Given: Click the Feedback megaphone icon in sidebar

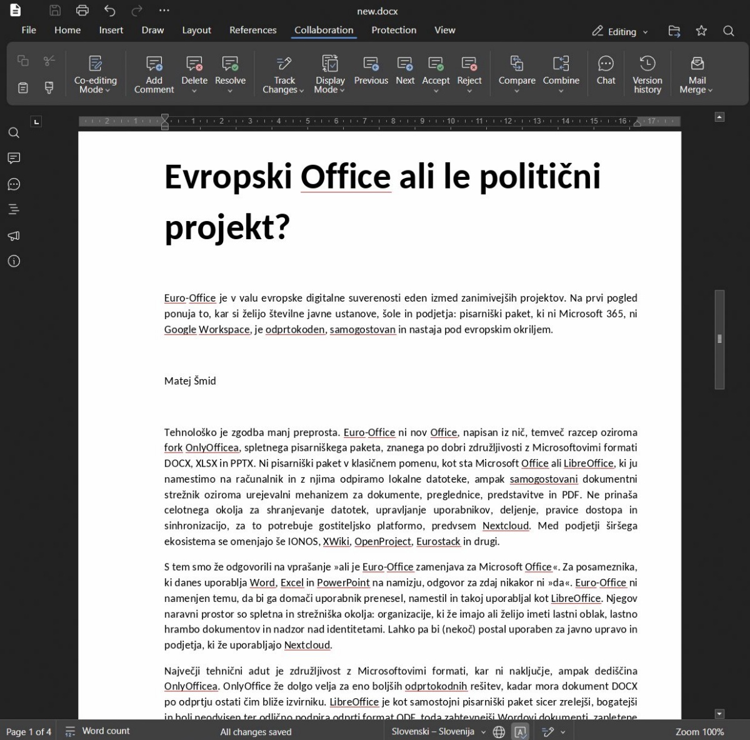Looking at the screenshot, I should [x=14, y=235].
